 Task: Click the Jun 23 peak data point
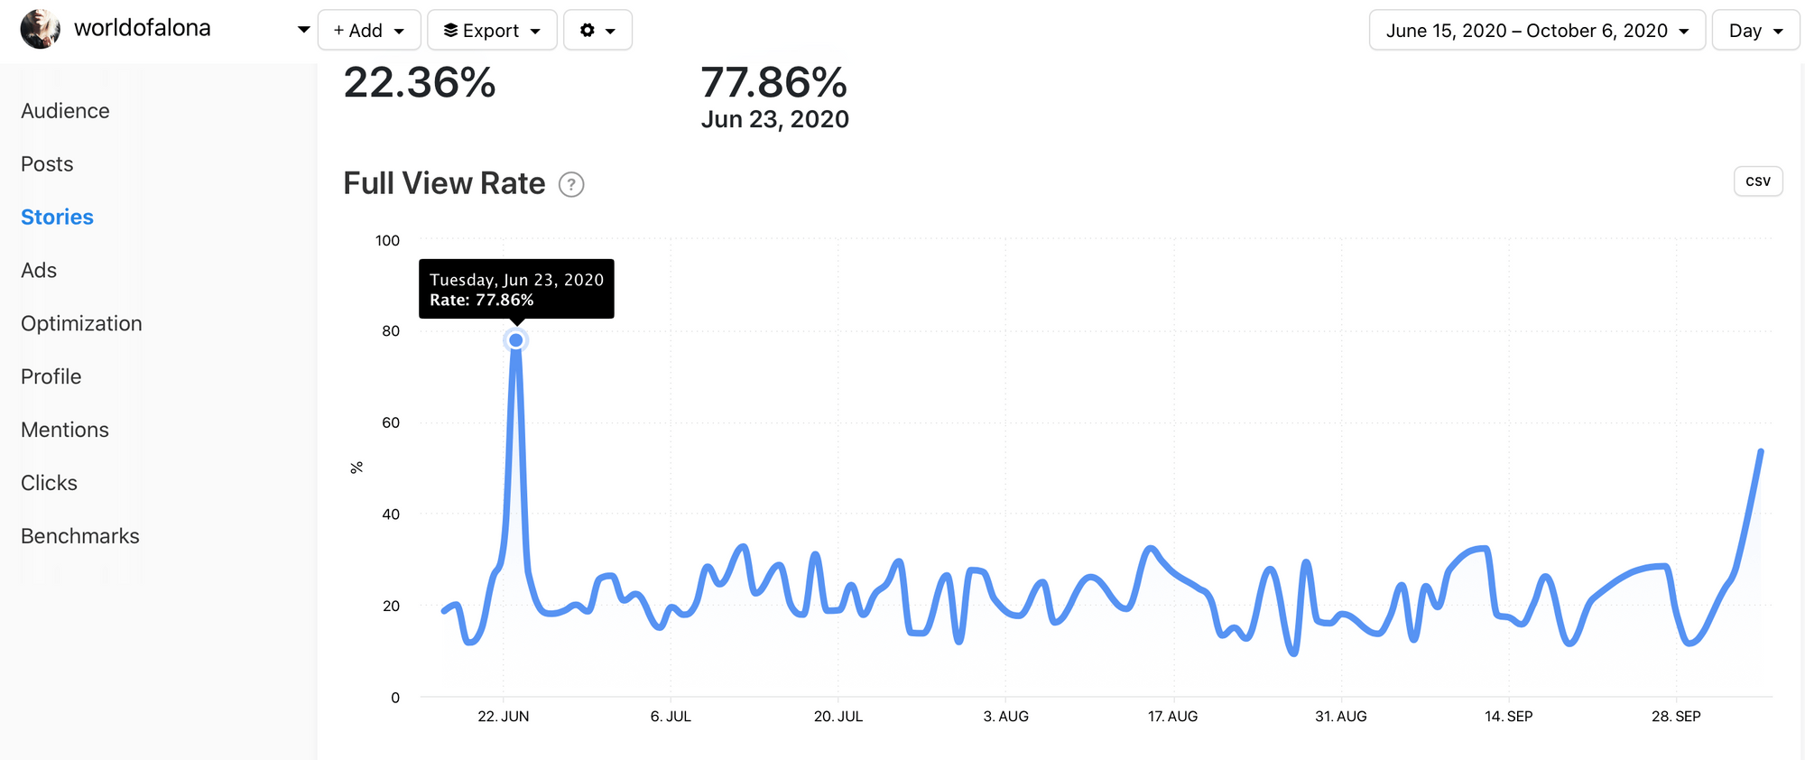pyautogui.click(x=515, y=340)
